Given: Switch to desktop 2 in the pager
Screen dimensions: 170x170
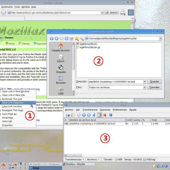Looking at the screenshot, I should 25,164.
